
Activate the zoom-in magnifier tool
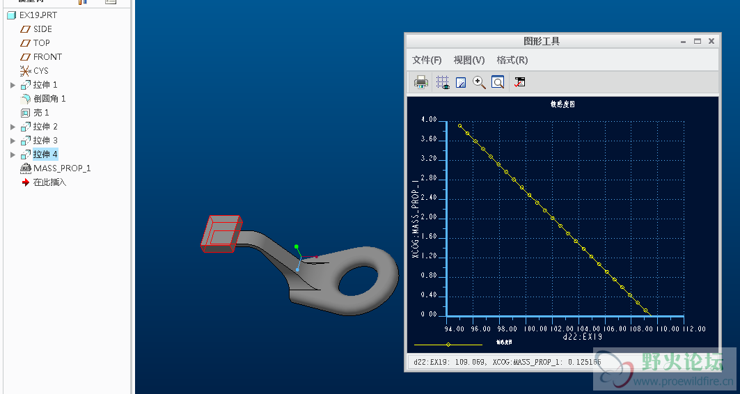(x=479, y=82)
